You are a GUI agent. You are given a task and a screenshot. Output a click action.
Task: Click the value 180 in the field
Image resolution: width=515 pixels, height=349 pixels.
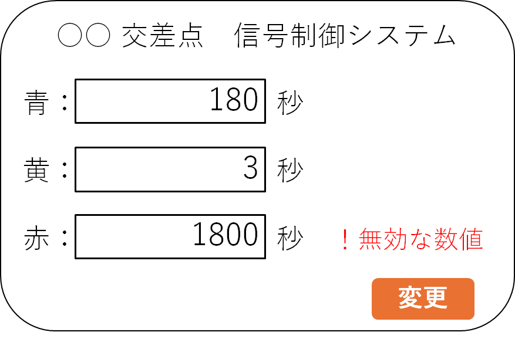(x=234, y=101)
